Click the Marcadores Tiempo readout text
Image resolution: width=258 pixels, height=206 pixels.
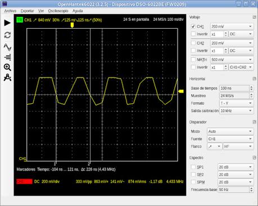coord(66,170)
